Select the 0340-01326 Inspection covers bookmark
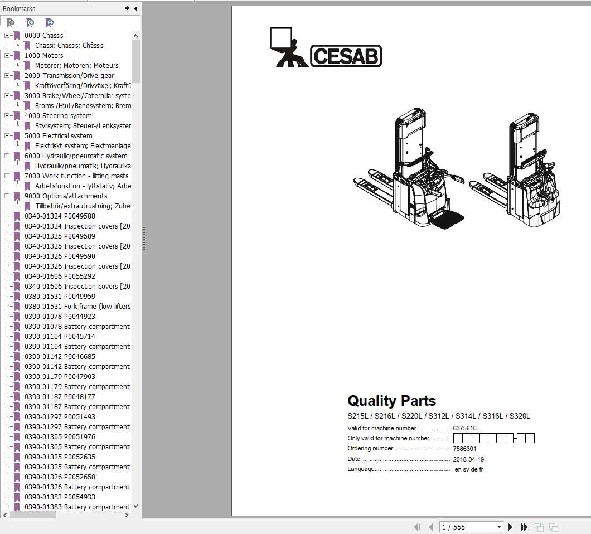The width and height of the screenshot is (591, 534). (x=77, y=266)
